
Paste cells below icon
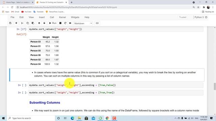pos(33,23)
